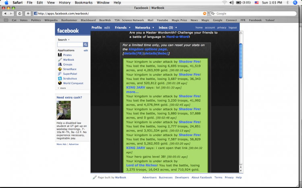Click the ad thumbnail photo
302x188 pixels.
(x=64, y=110)
